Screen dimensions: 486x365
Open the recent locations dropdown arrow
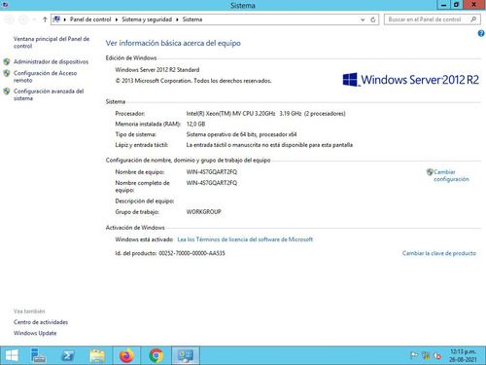point(34,19)
